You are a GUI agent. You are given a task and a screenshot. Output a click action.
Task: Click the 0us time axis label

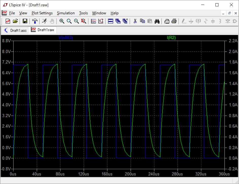click(x=13, y=174)
